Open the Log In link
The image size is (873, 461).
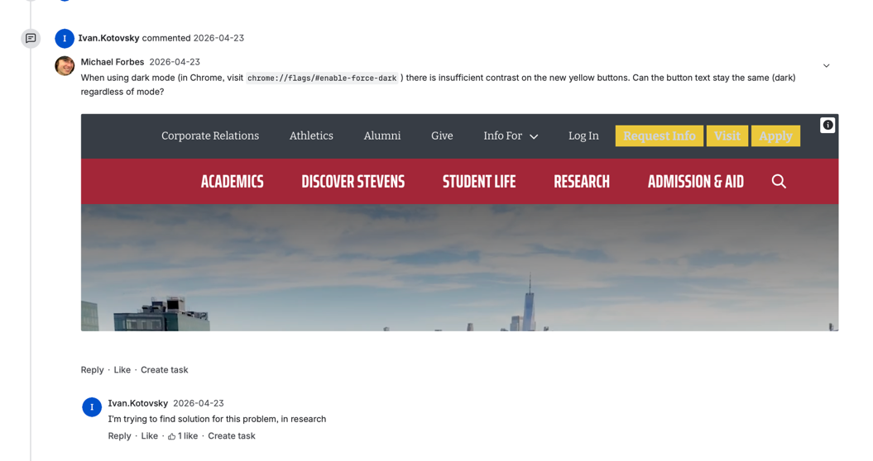(583, 136)
